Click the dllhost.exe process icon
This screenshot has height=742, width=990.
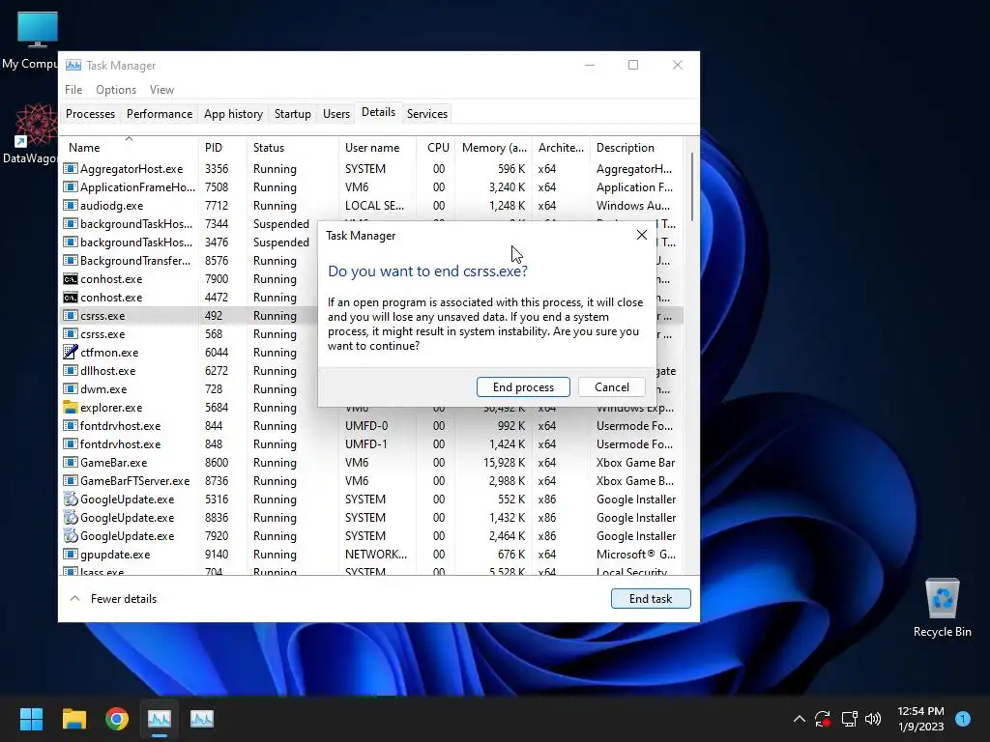70,370
